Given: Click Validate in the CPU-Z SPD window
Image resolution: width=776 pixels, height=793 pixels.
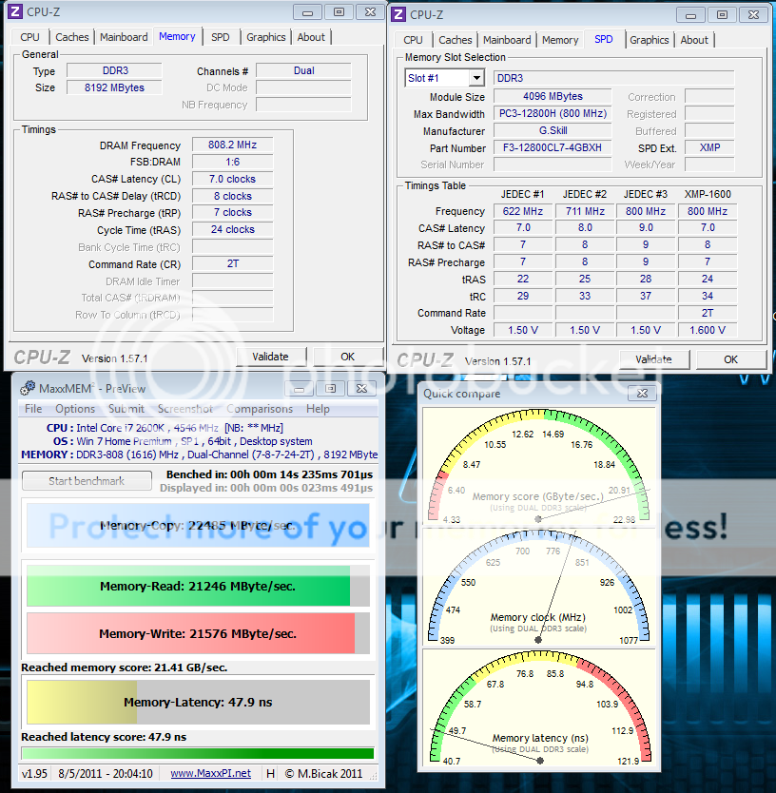Looking at the screenshot, I should click(x=653, y=359).
